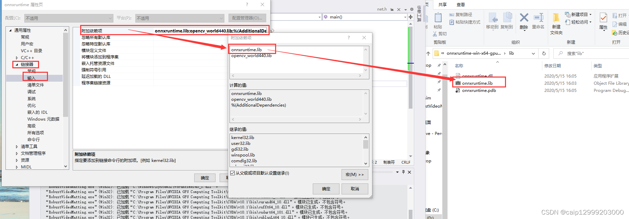Viewport: 629px width, 219px height.
Task: Collapse the 通用属性 tree node
Action: click(11, 30)
